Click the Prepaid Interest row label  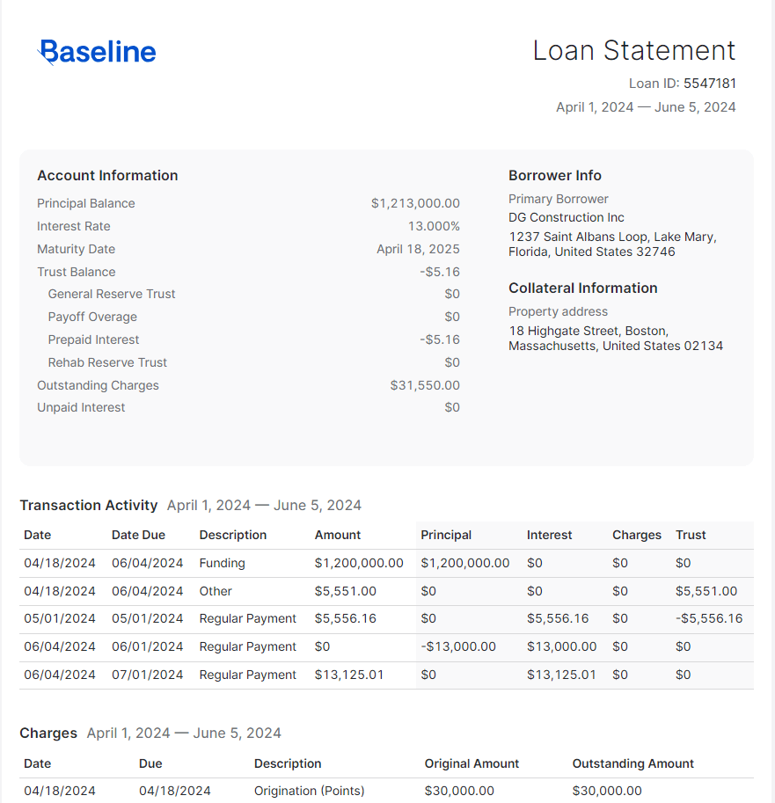[x=93, y=339]
